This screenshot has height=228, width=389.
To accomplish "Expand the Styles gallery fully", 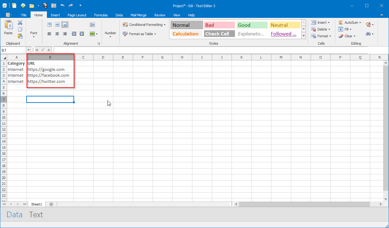I will point(303,36).
